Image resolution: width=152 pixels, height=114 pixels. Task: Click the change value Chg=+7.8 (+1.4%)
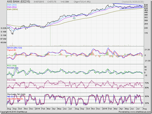[x=82, y=2]
